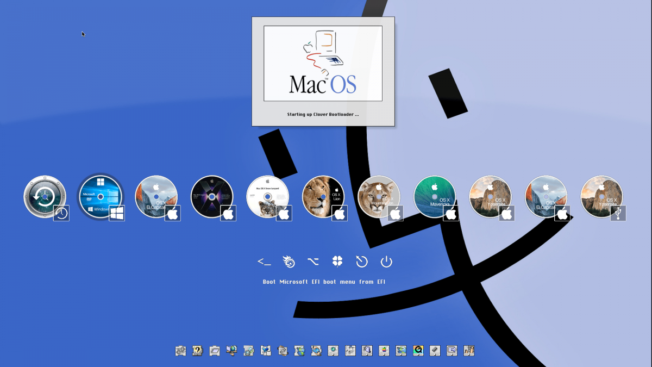Screen dimensions: 652x367
Task: Select El Capitan disc between the Yosemite discs
Action: 546,196
